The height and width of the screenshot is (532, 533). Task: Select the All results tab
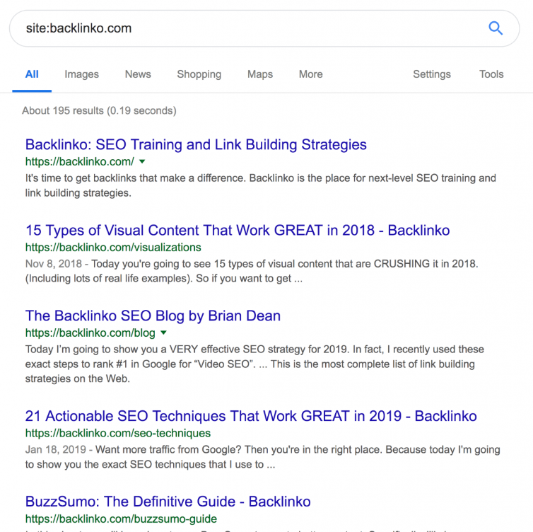point(32,74)
